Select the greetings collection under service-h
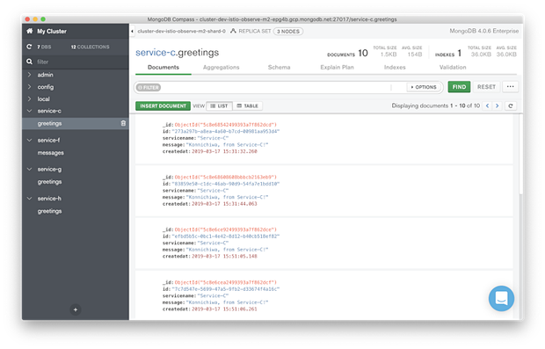Viewport: 545px width, 349px height. [49, 211]
